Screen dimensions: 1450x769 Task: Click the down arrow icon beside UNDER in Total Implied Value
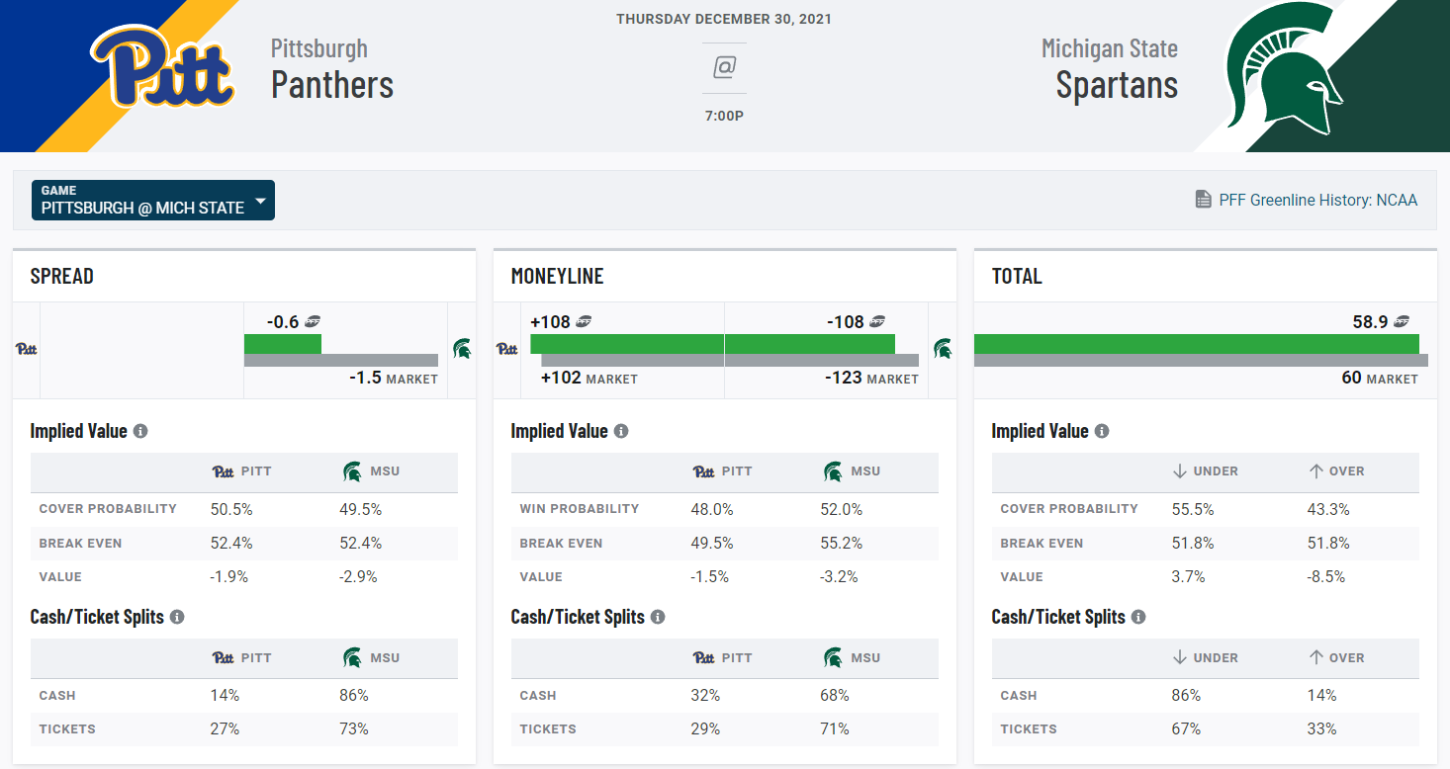1179,471
